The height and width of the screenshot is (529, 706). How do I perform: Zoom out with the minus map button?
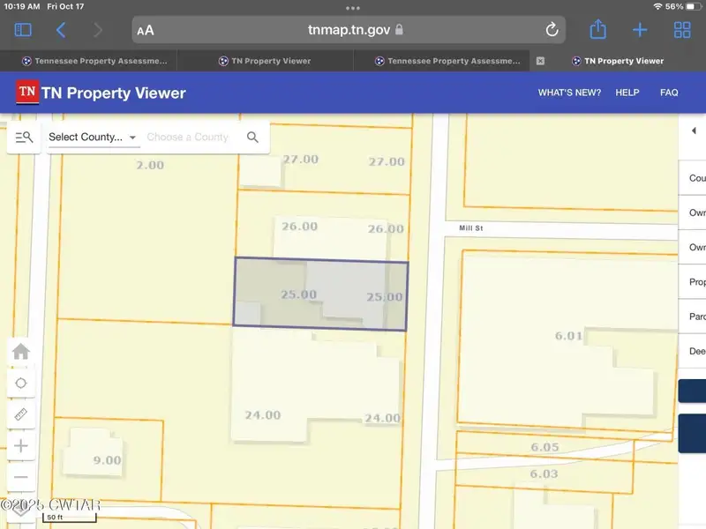21,477
